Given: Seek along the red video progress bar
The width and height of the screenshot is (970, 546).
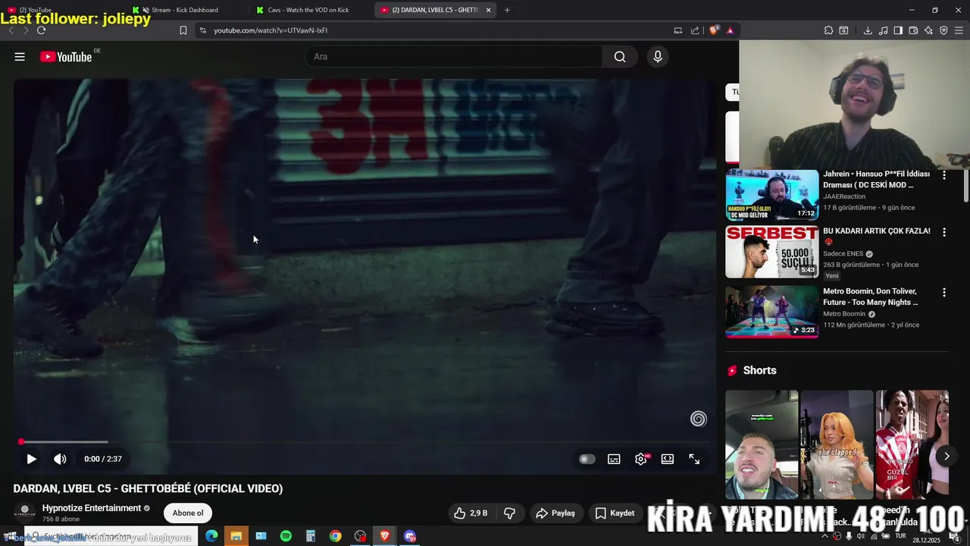Looking at the screenshot, I should pyautogui.click(x=364, y=441).
